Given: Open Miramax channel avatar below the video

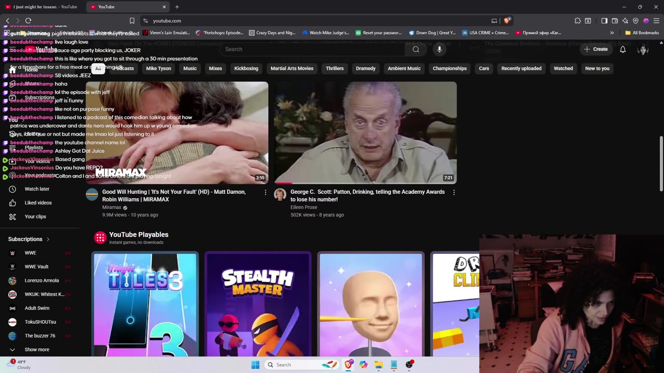Looking at the screenshot, I should pos(92,194).
